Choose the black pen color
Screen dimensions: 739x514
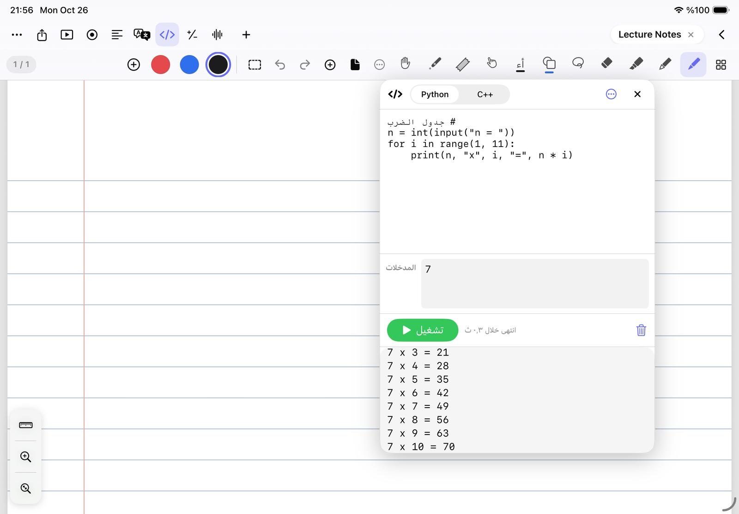point(218,65)
